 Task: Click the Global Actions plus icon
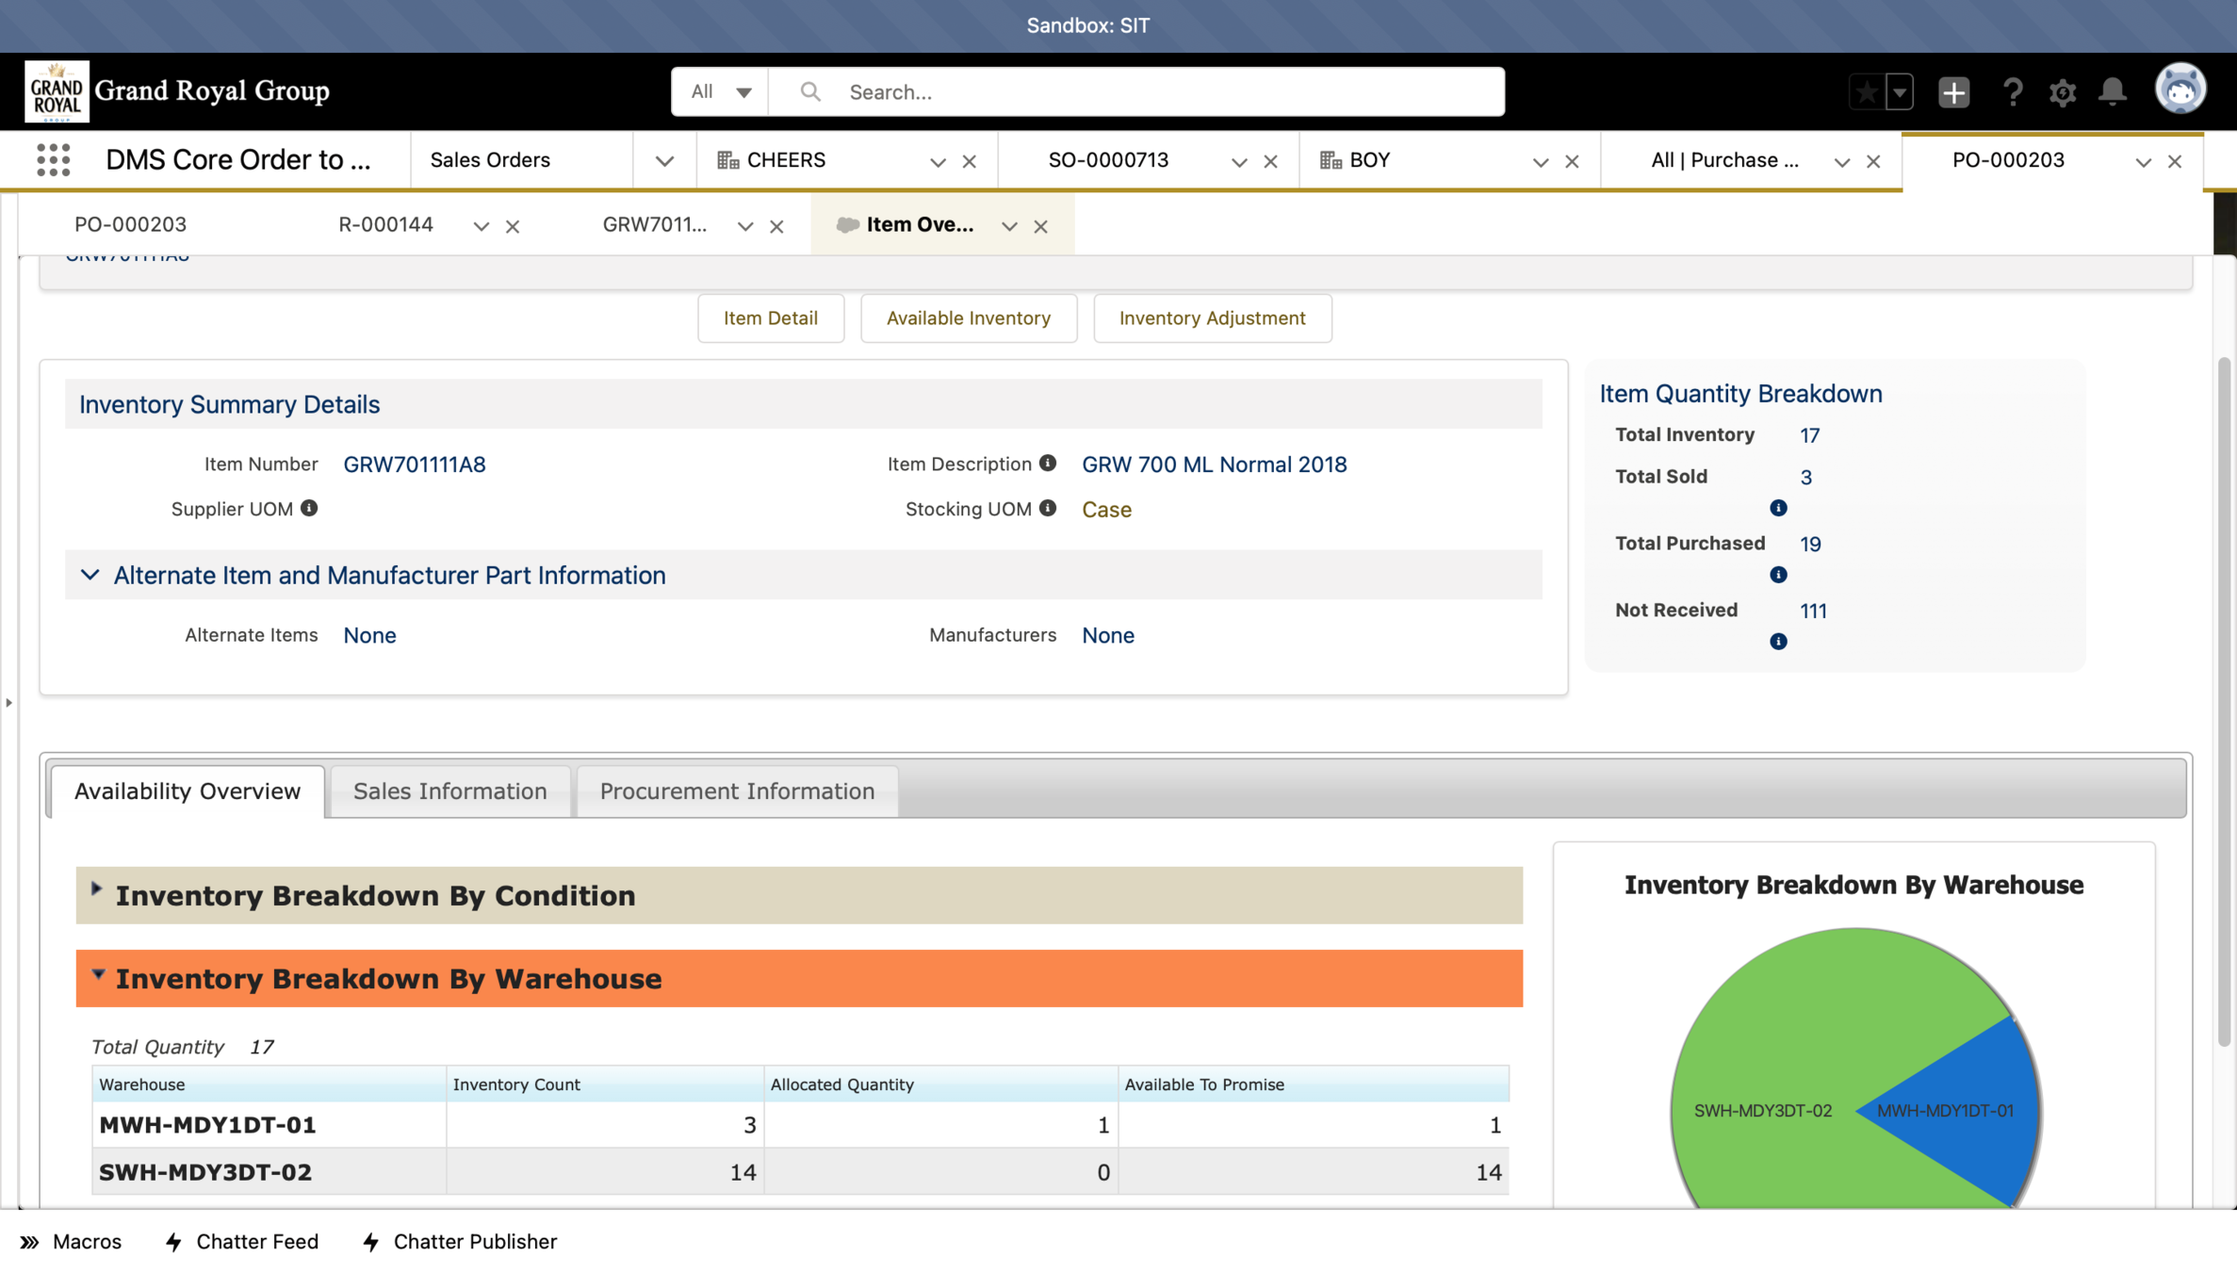tap(1953, 91)
